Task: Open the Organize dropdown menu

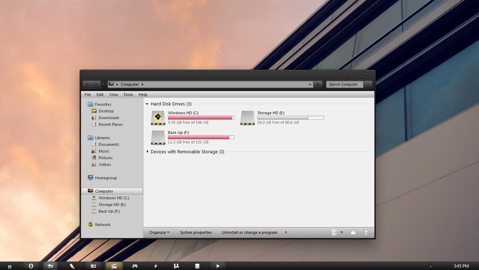Action: pyautogui.click(x=159, y=232)
